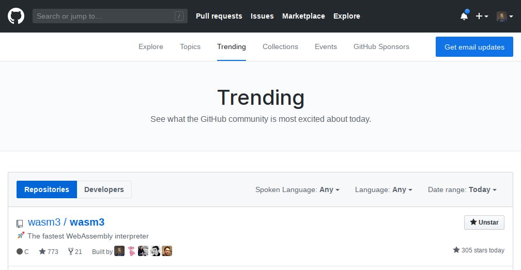The image size is (521, 270).
Task: Click the C language color dot
Action: pos(20,251)
